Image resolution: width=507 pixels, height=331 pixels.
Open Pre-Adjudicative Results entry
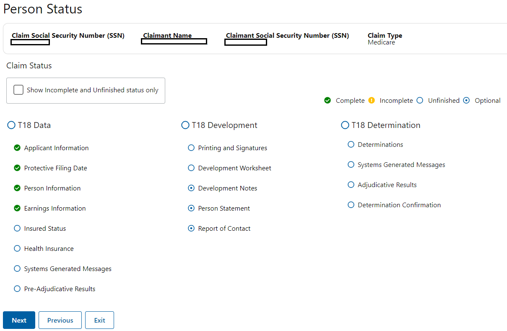pos(60,289)
